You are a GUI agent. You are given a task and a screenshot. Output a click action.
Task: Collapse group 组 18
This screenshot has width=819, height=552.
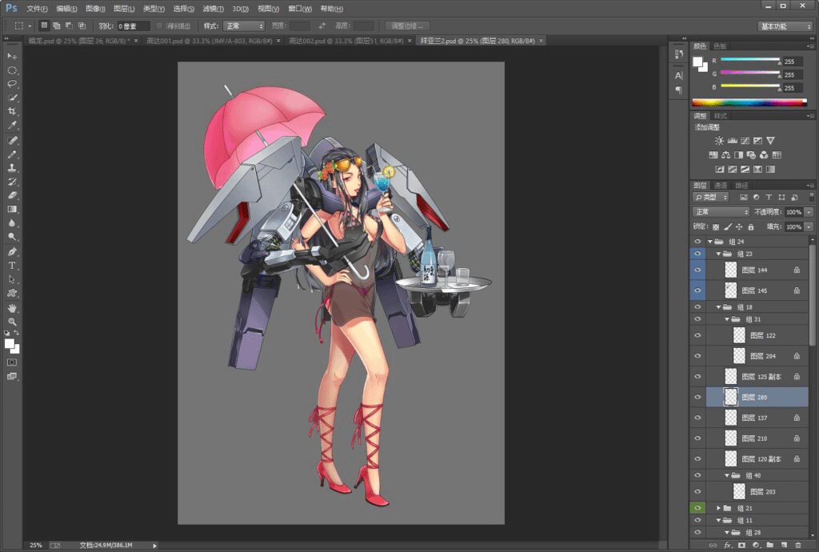coord(718,307)
